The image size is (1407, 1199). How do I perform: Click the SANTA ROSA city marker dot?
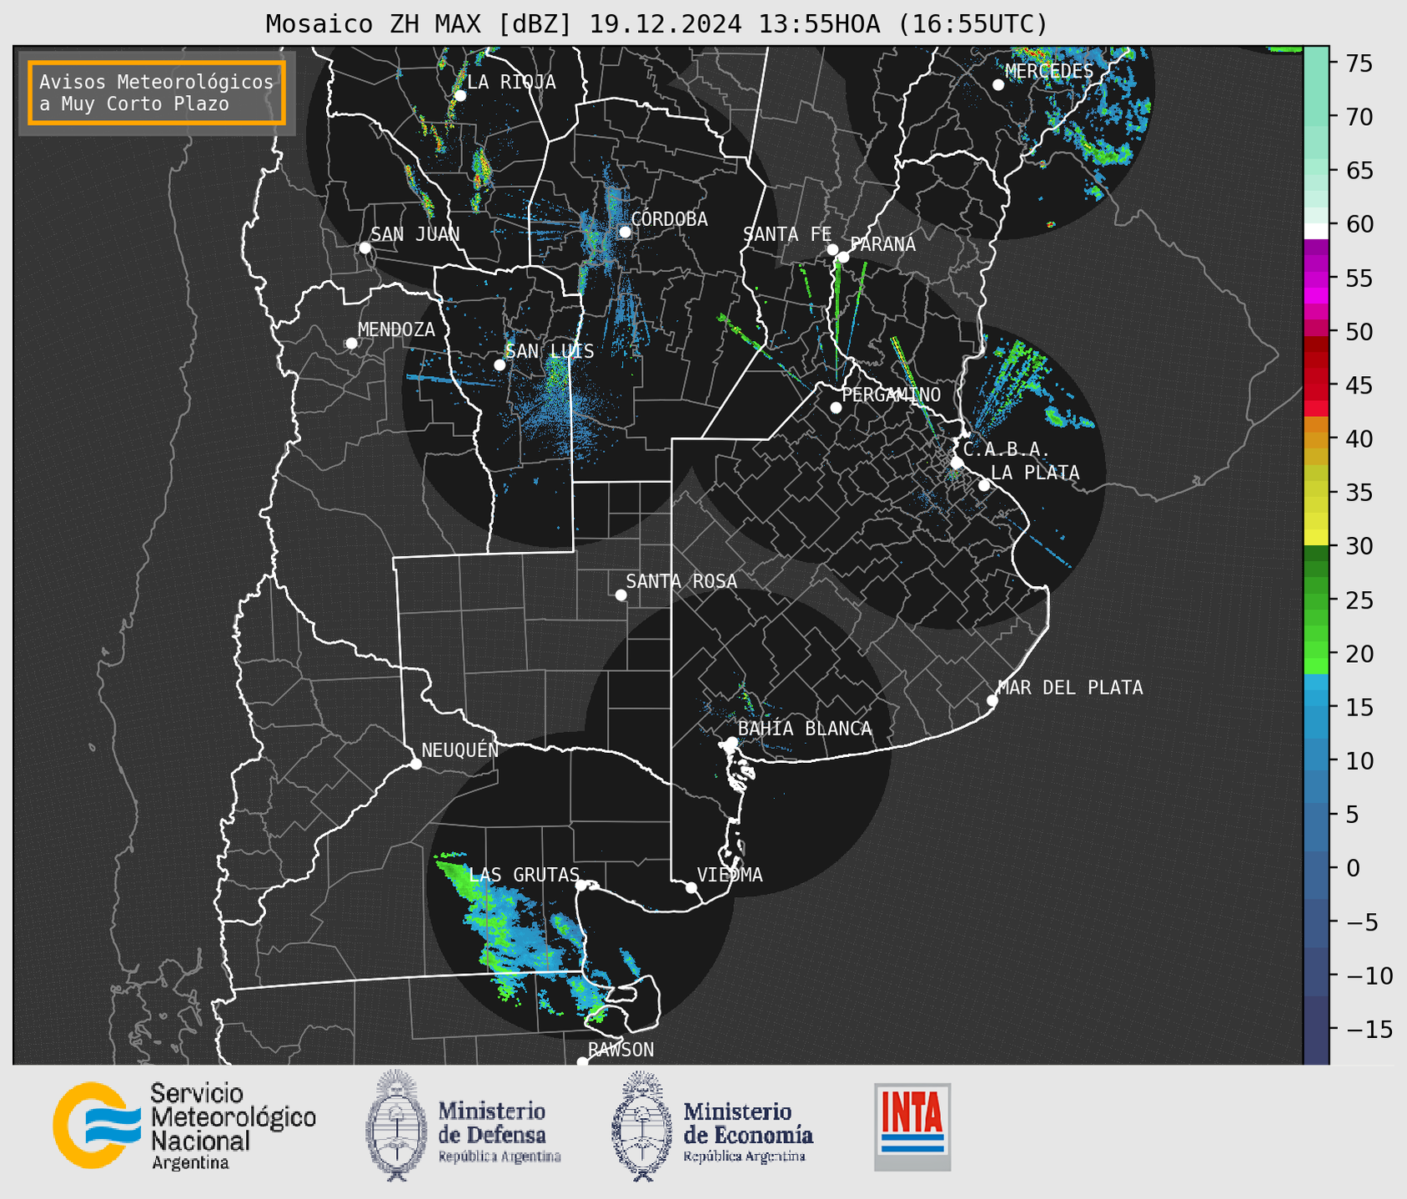(621, 595)
